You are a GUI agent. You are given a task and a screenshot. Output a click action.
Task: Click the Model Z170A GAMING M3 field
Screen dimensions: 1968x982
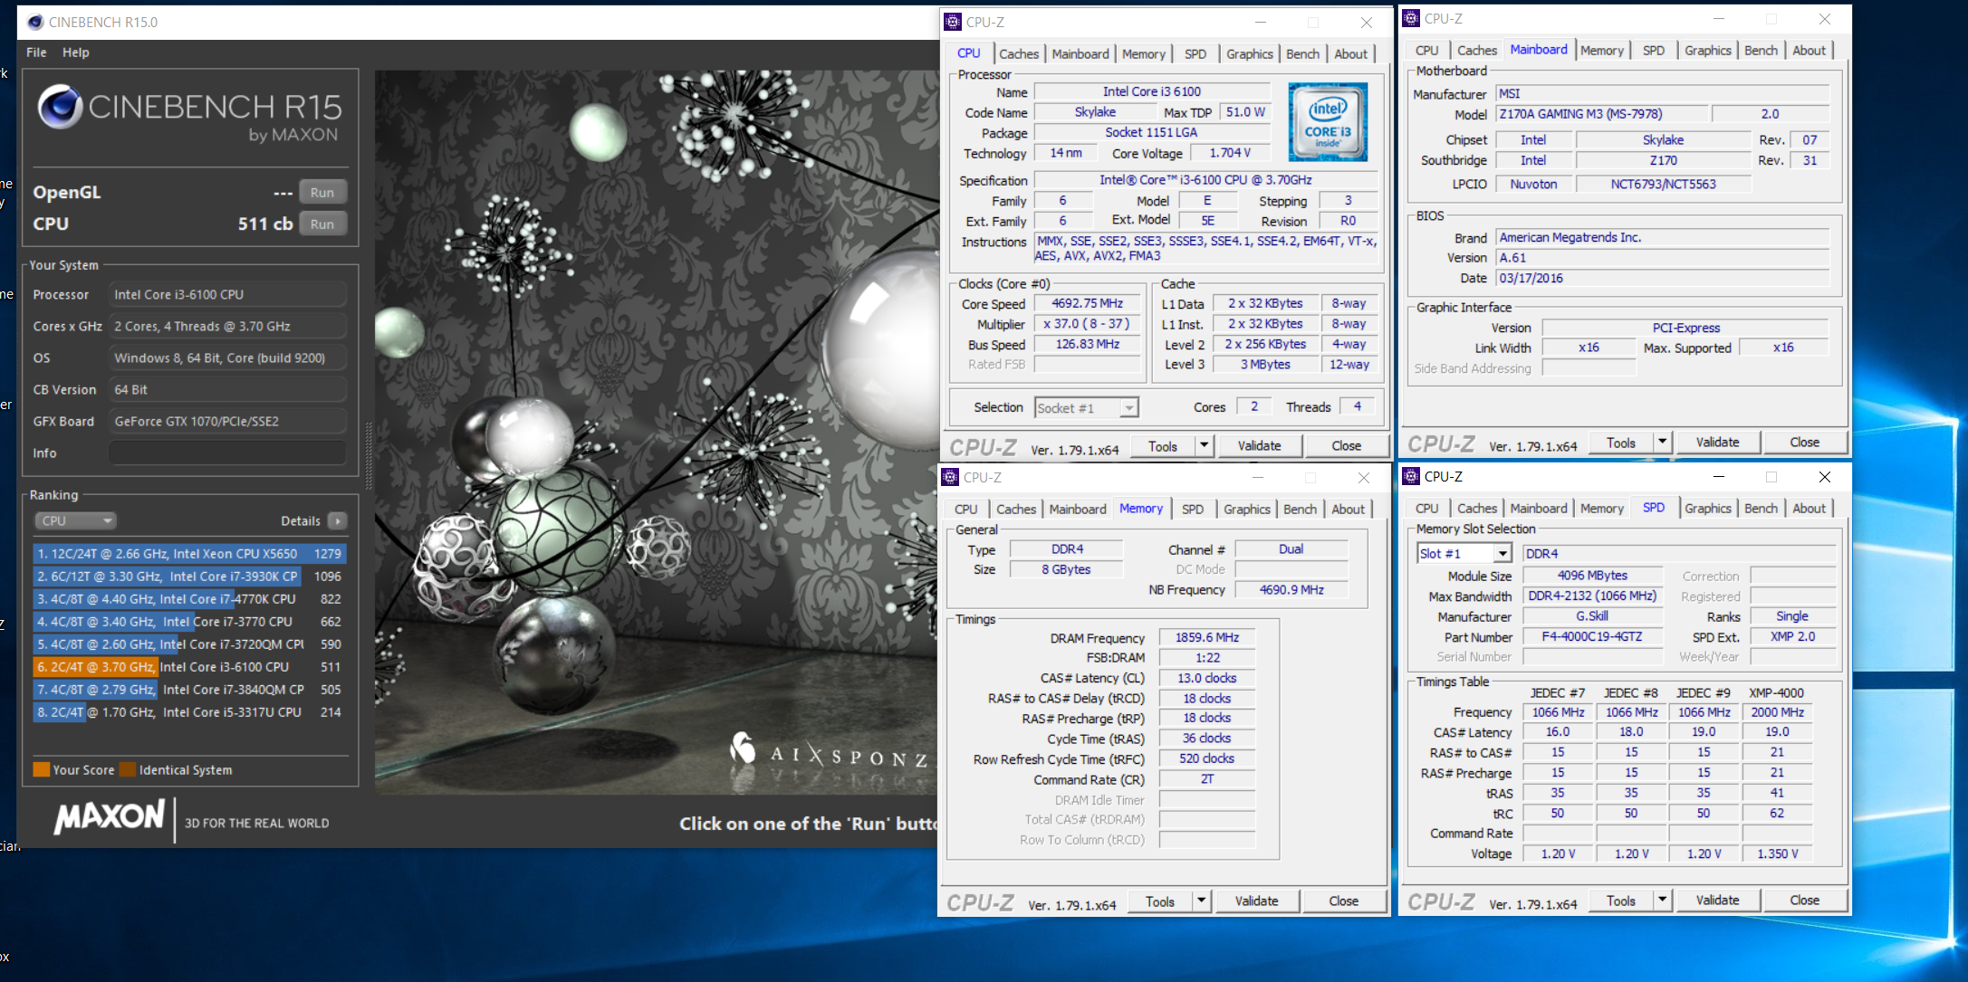[x=1601, y=114]
